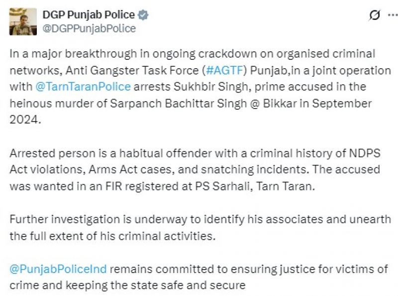Open the @PunjabPoliceInd mention

pos(58,269)
